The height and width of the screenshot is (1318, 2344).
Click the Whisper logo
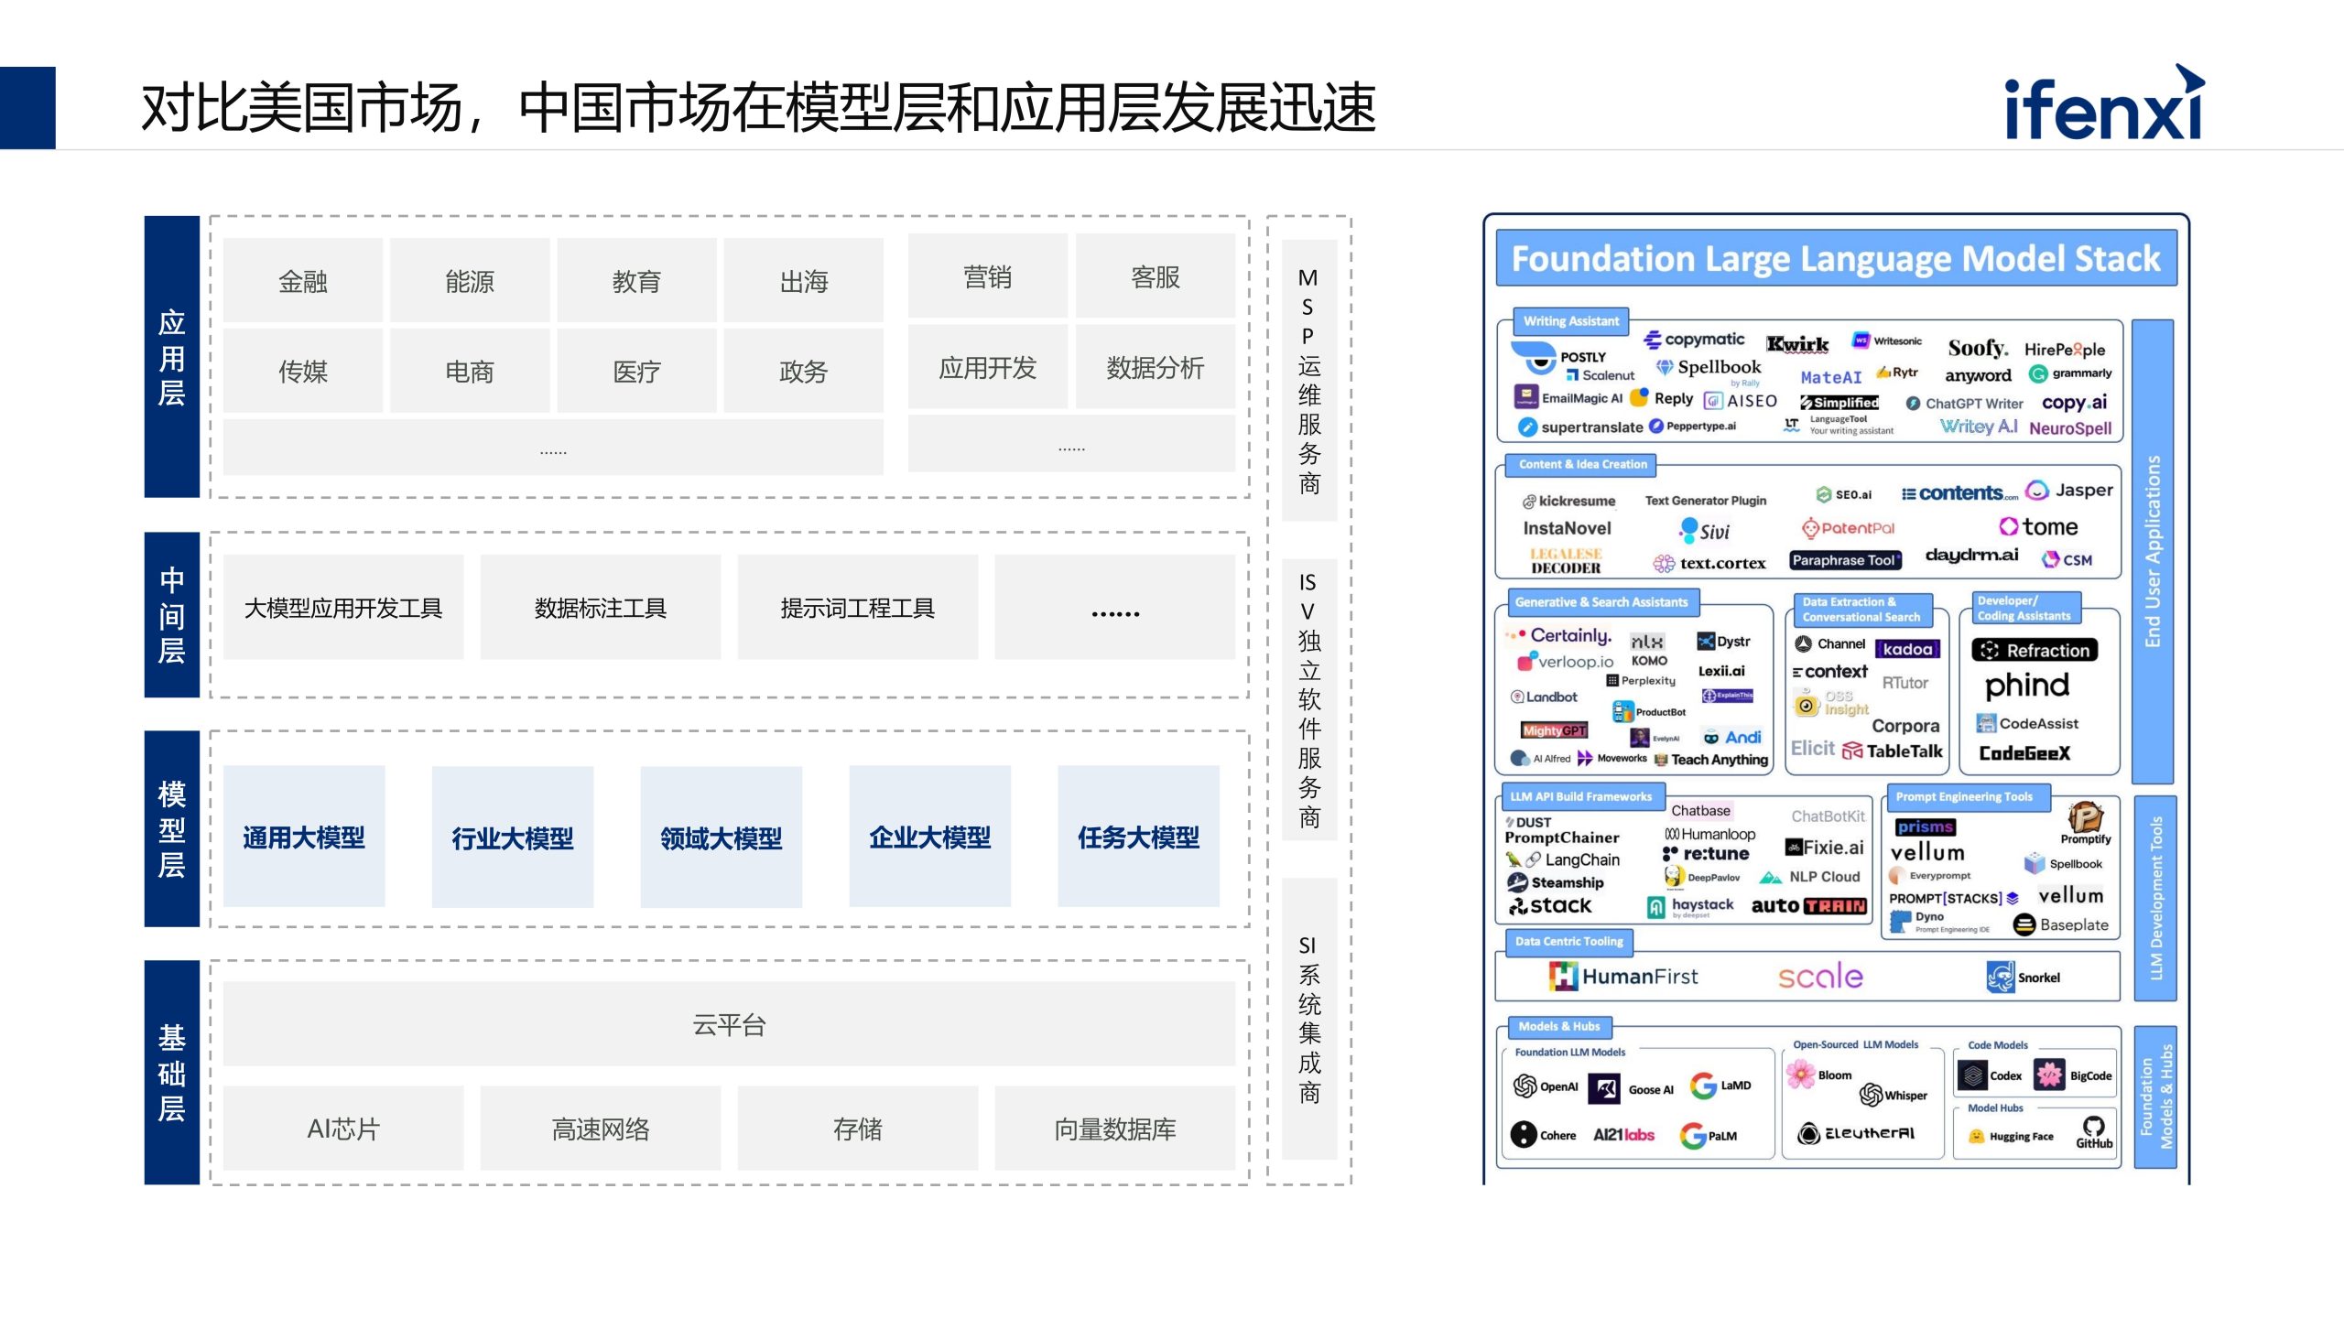(1893, 1095)
